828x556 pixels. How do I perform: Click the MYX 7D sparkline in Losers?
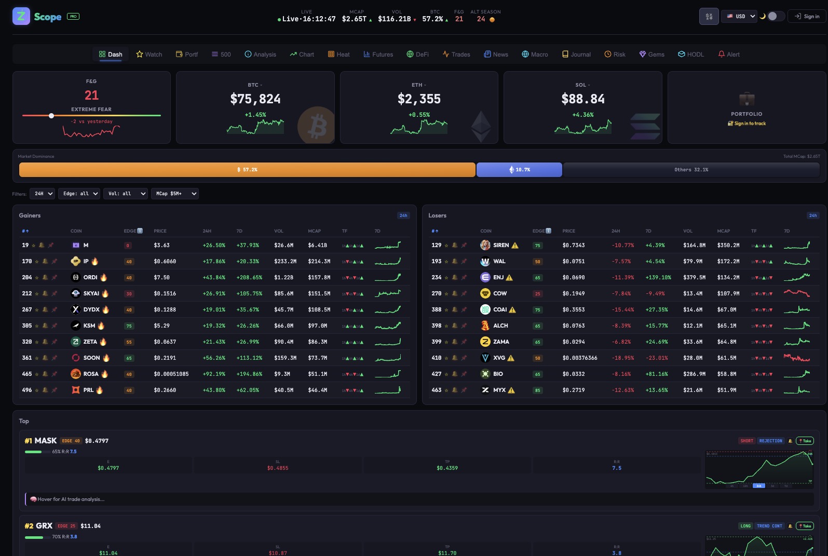point(796,390)
